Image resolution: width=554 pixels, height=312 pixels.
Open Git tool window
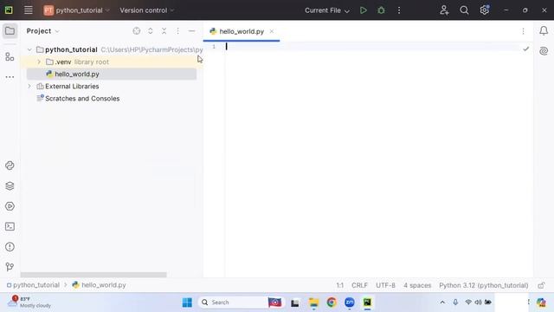coord(10,267)
